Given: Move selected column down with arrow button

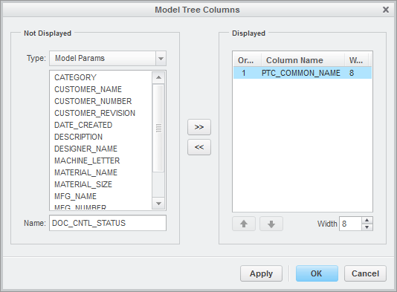Looking at the screenshot, I should coord(271,224).
